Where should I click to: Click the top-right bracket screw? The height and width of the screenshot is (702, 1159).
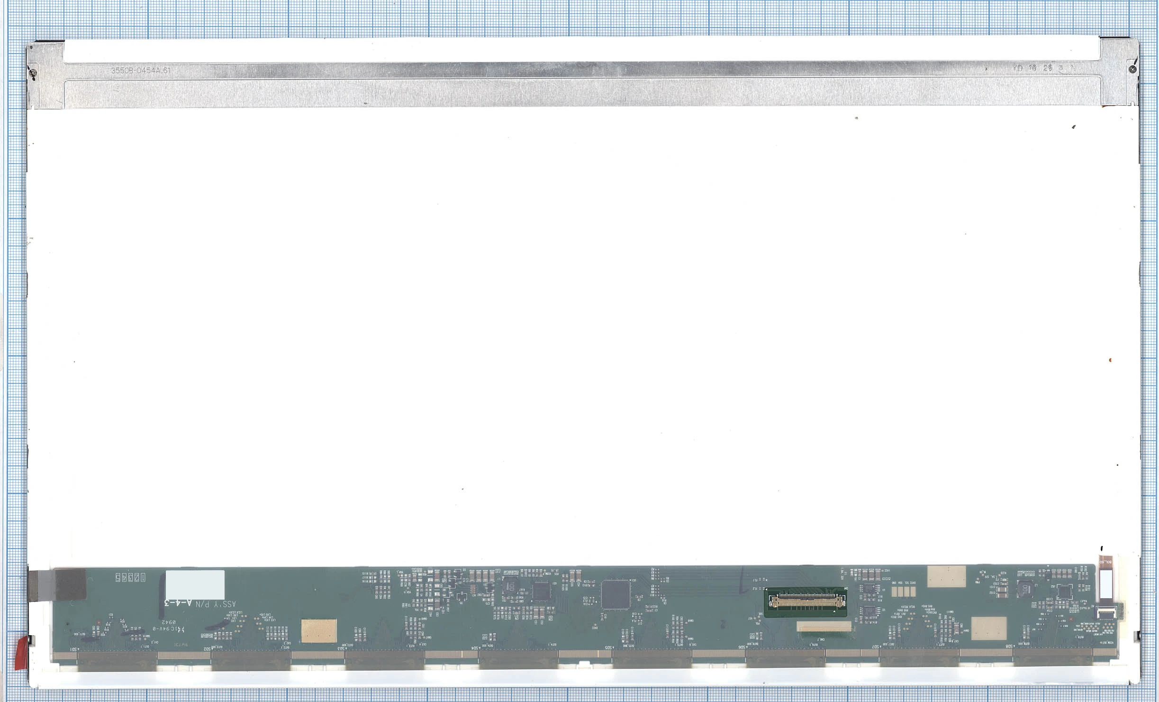click(1133, 70)
